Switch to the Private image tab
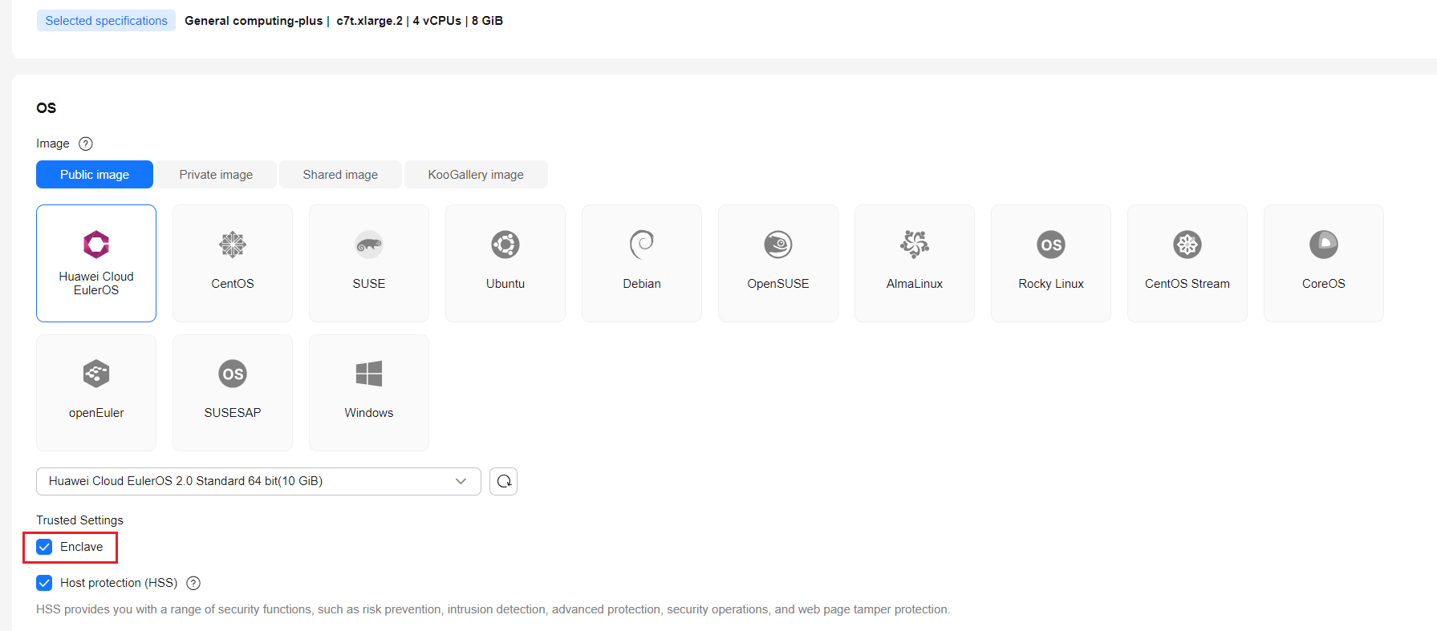The height and width of the screenshot is (631, 1437). 216,175
